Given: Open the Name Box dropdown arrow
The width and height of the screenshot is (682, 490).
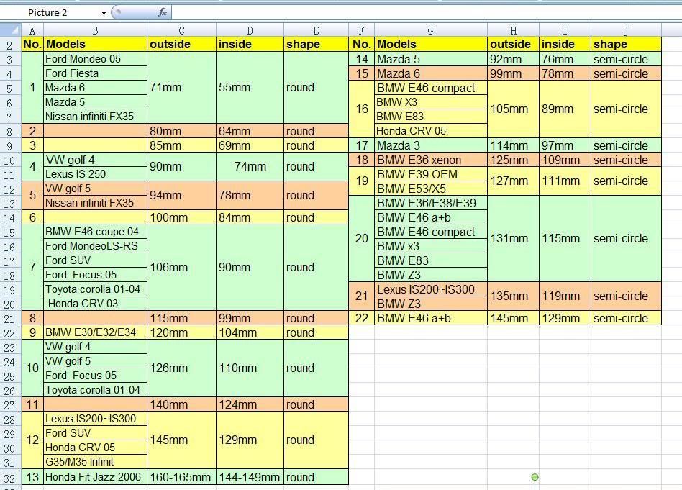Looking at the screenshot, I should pyautogui.click(x=104, y=13).
